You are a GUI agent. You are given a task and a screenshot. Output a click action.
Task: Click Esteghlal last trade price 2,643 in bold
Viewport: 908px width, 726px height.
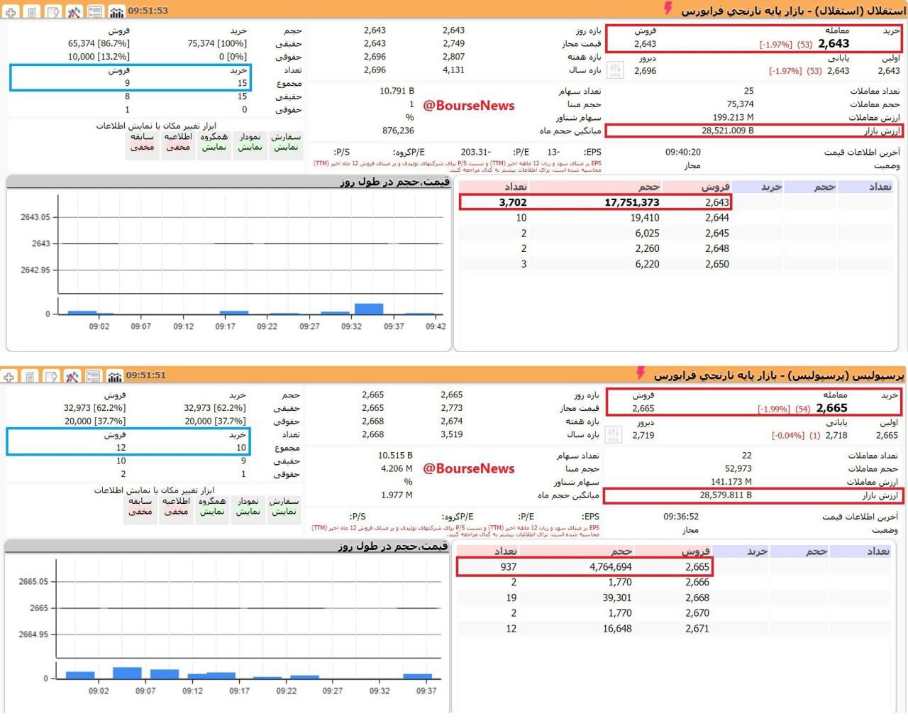834,43
